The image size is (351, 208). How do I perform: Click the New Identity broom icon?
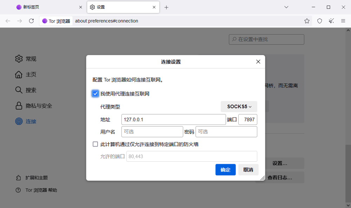331,21
